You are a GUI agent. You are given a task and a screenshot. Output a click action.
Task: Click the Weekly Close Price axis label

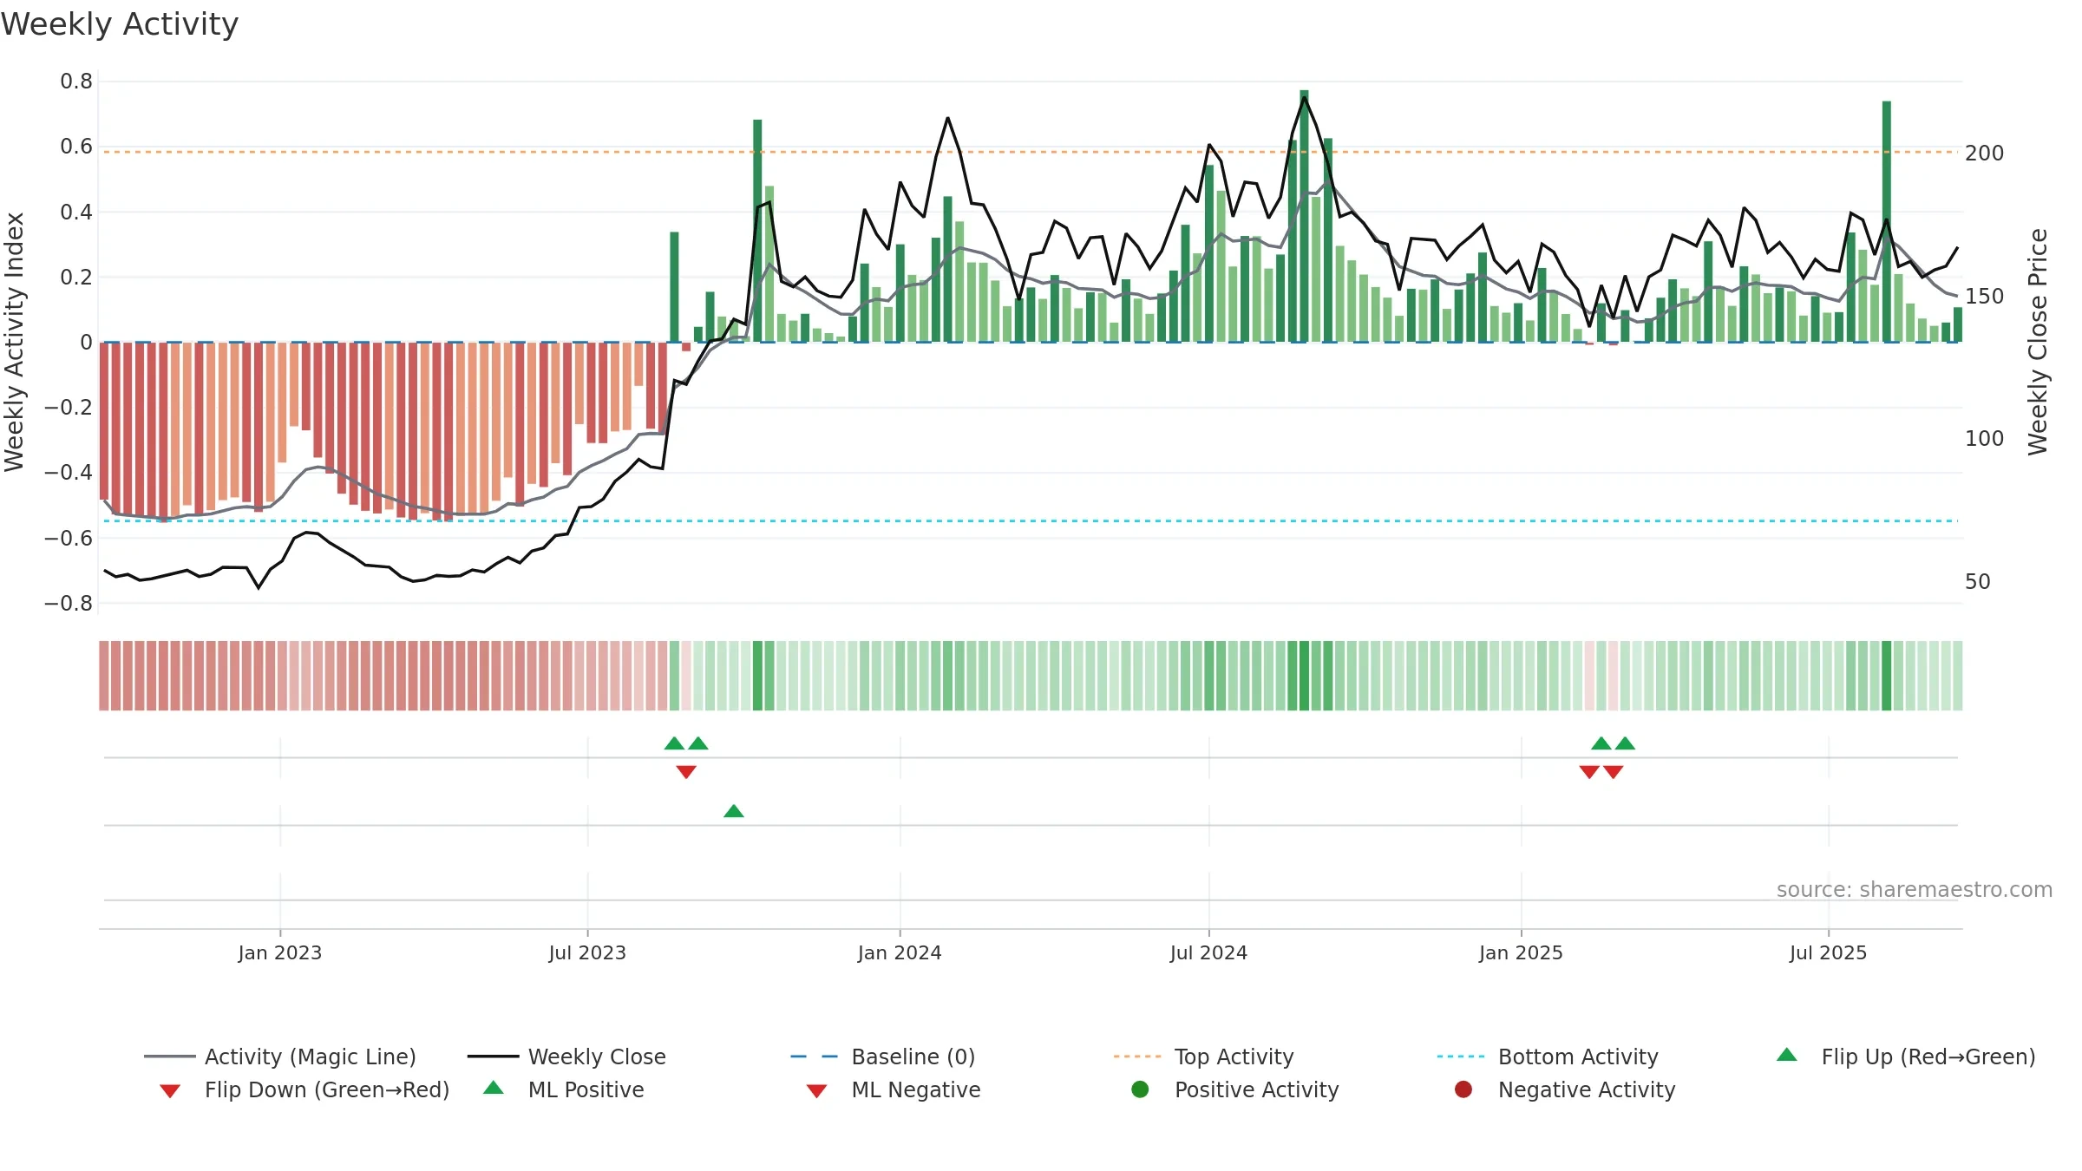[x=2037, y=342]
